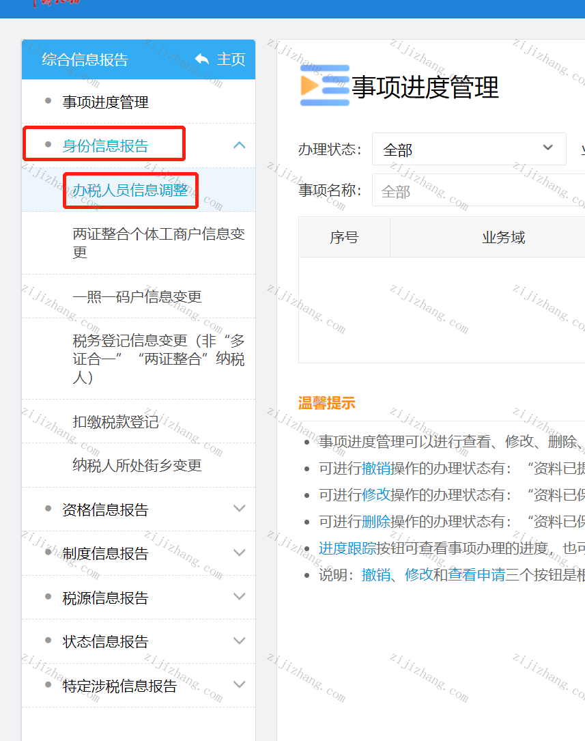Select 办税人员信息调整 menu item
Image resolution: width=585 pixels, height=741 pixels.
point(130,191)
